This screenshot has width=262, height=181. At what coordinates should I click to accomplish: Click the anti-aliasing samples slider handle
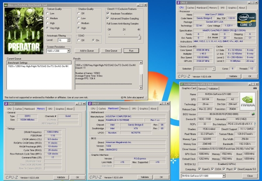click(x=140, y=37)
